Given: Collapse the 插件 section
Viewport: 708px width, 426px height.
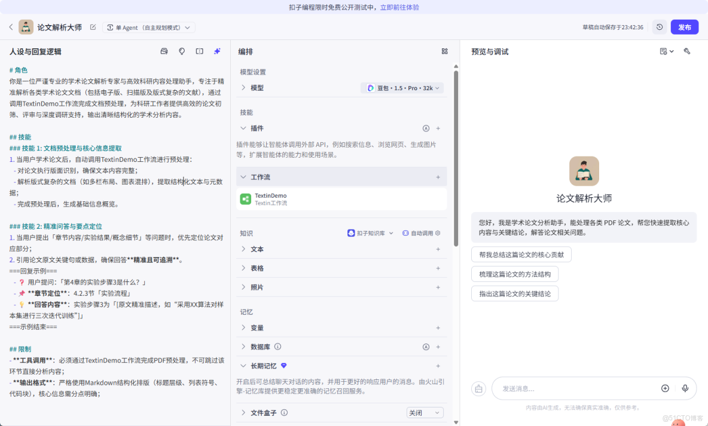Looking at the screenshot, I should pyautogui.click(x=243, y=128).
